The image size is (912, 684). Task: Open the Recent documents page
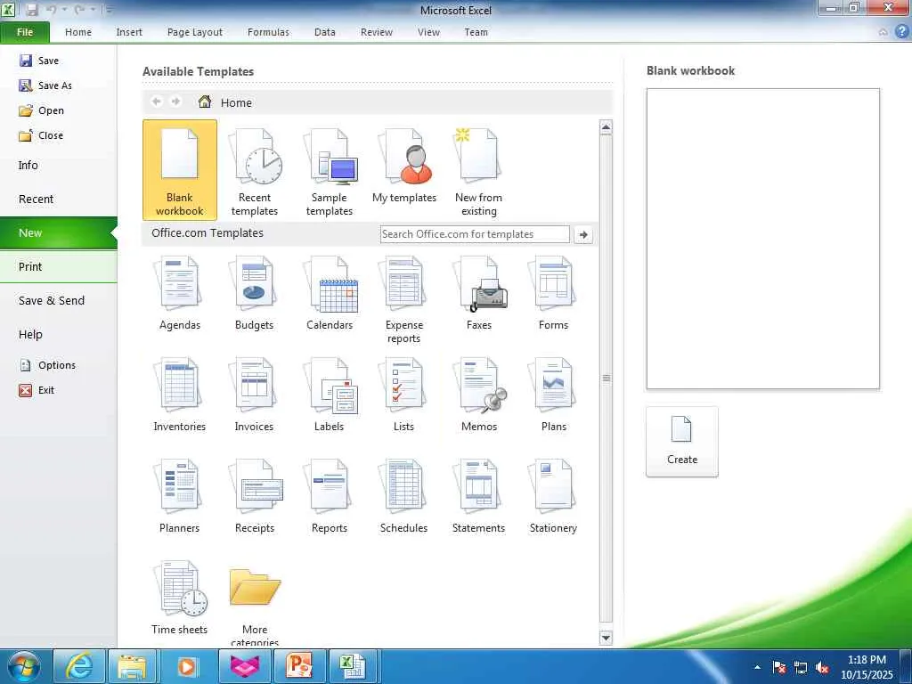(x=58, y=199)
